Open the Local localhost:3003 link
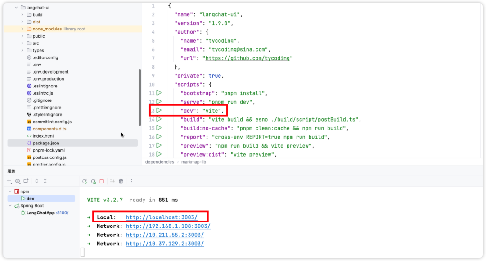 pyautogui.click(x=162, y=217)
